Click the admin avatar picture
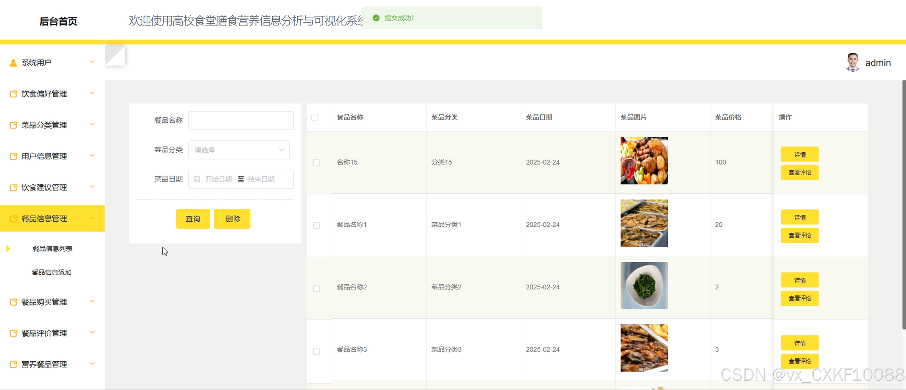Image resolution: width=906 pixels, height=390 pixels. pos(852,63)
